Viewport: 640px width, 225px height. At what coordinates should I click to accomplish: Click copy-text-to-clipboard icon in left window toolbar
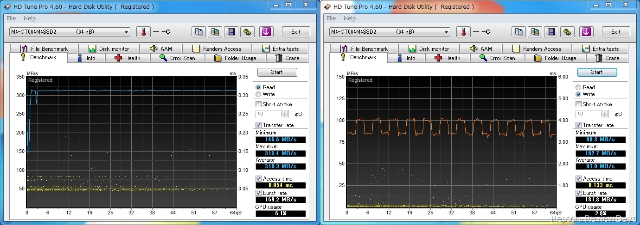click(x=199, y=32)
